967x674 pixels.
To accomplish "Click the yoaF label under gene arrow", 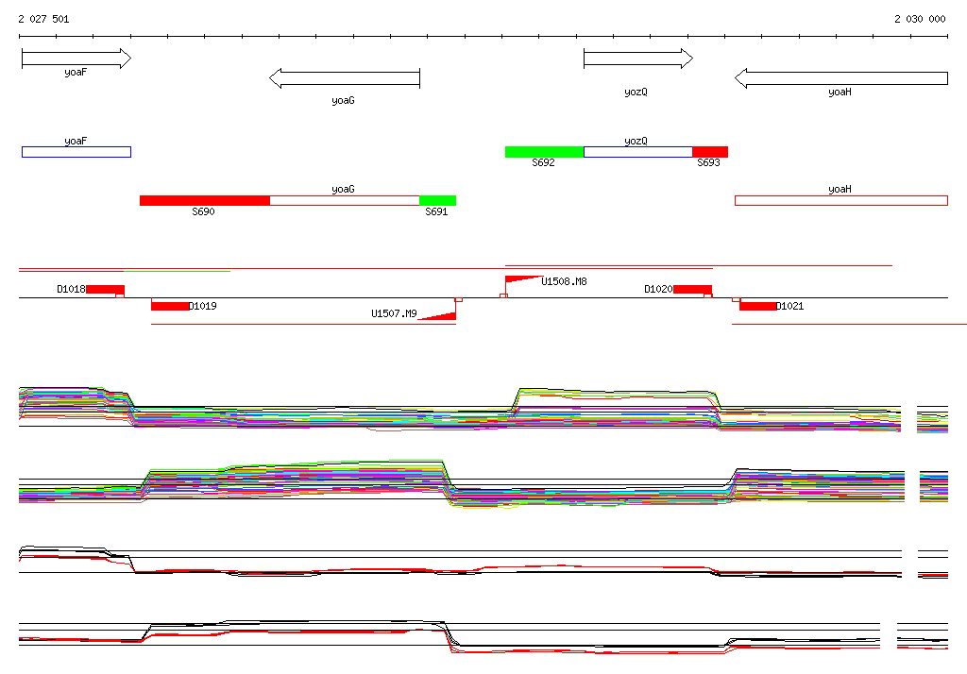I will pyautogui.click(x=76, y=72).
